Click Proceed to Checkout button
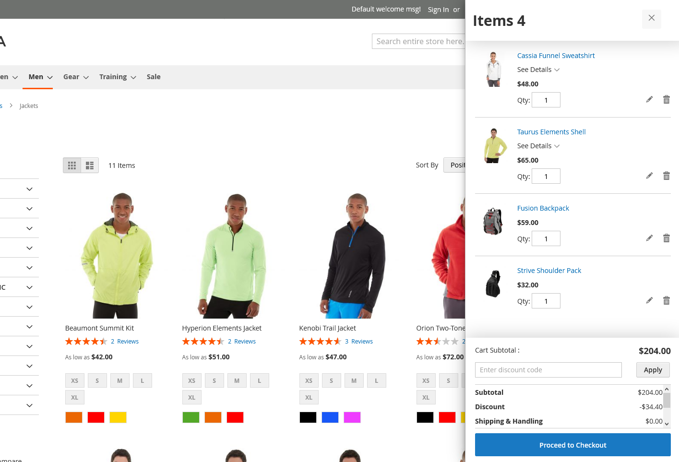This screenshot has width=679, height=462. click(x=572, y=445)
